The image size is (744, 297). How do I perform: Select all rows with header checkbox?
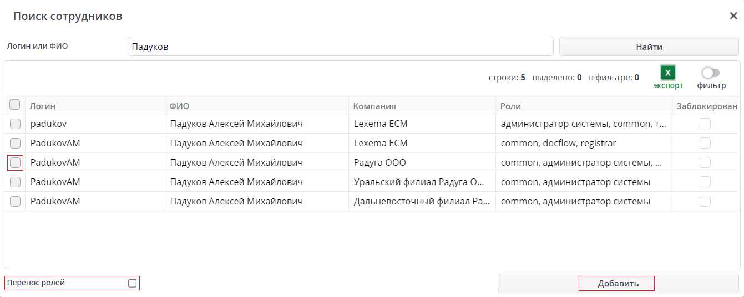tap(15, 105)
